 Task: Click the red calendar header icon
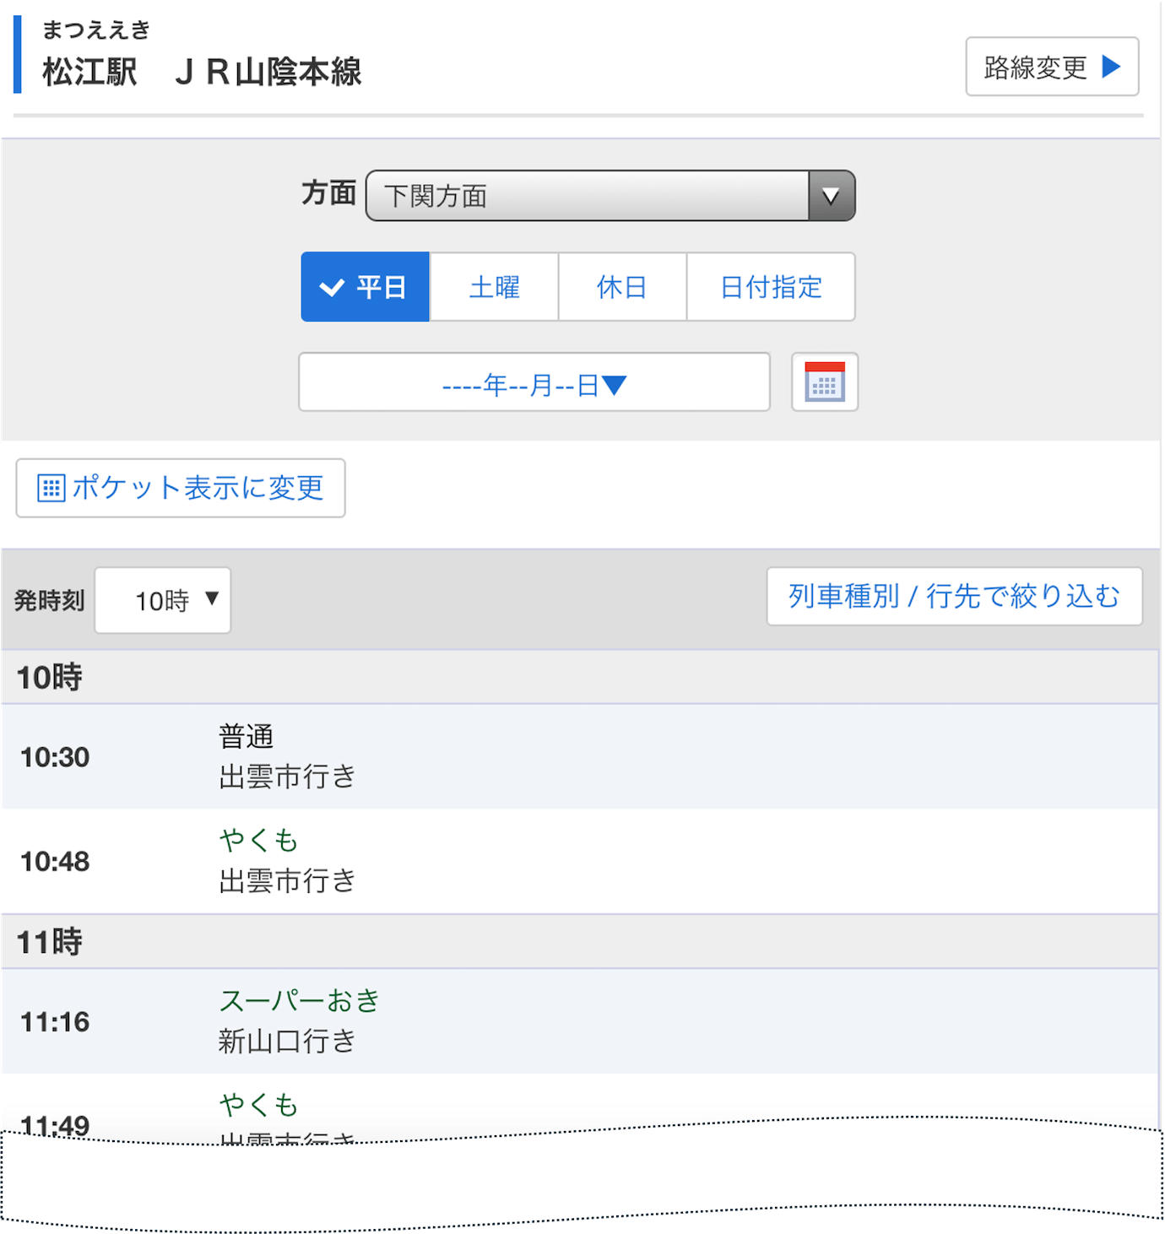pos(825,369)
